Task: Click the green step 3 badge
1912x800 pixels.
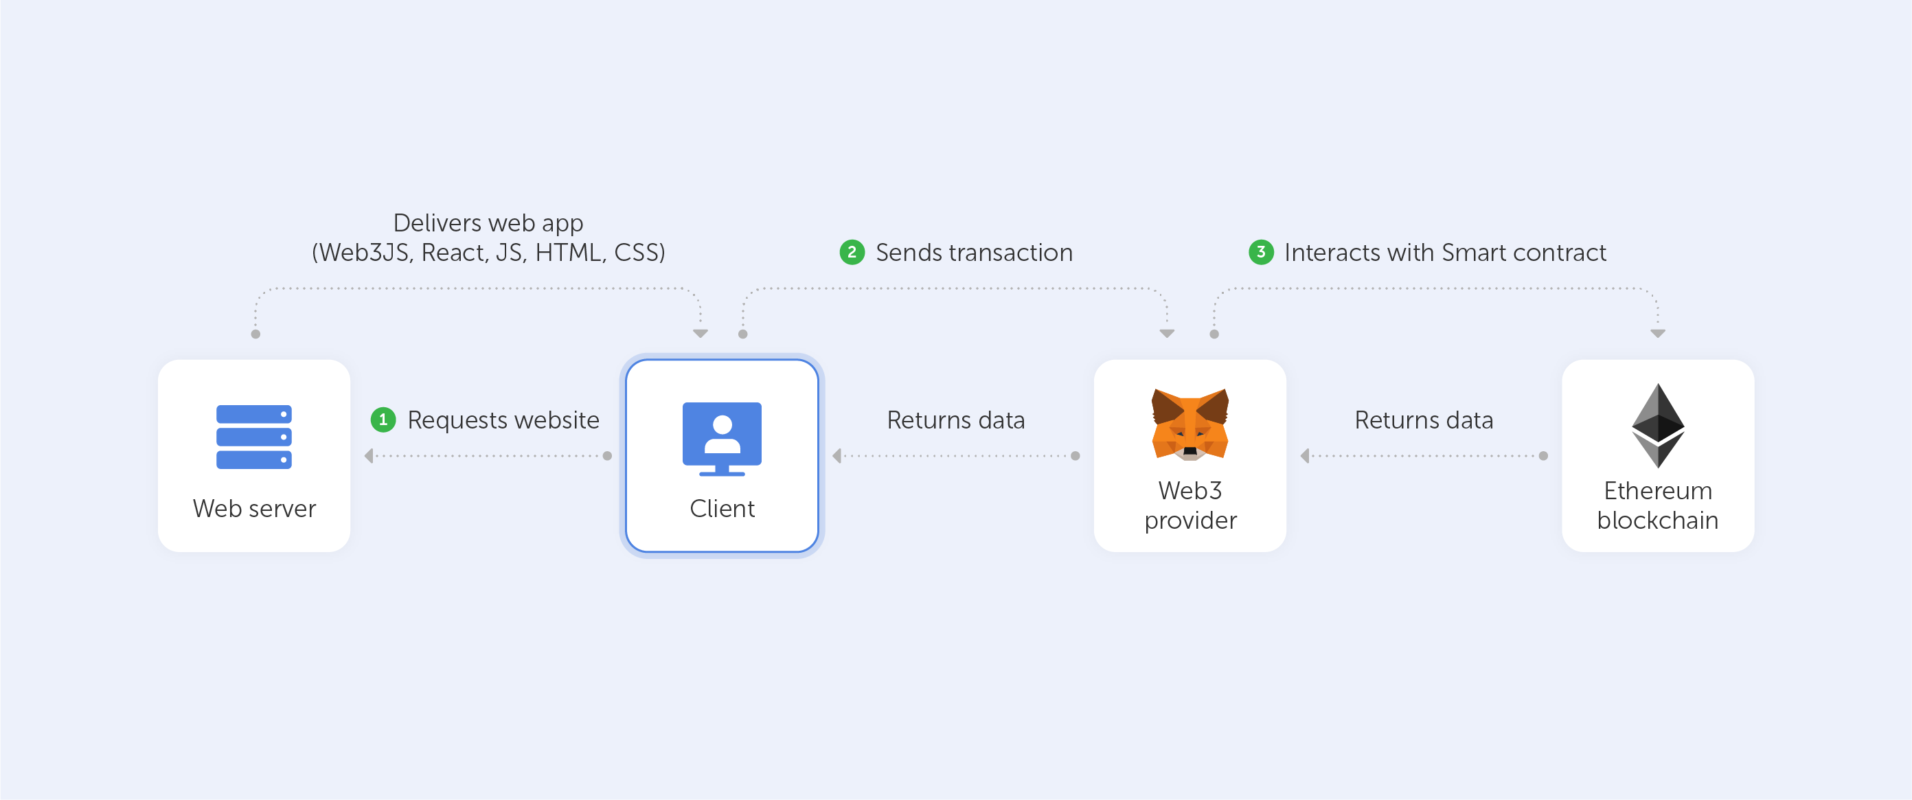Action: pos(1260,252)
